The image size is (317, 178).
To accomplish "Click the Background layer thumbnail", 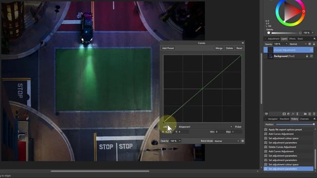I will pyautogui.click(x=270, y=56).
